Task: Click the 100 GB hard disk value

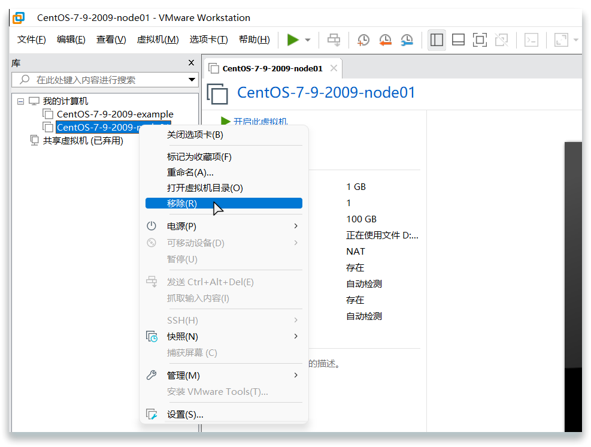Action: point(361,219)
